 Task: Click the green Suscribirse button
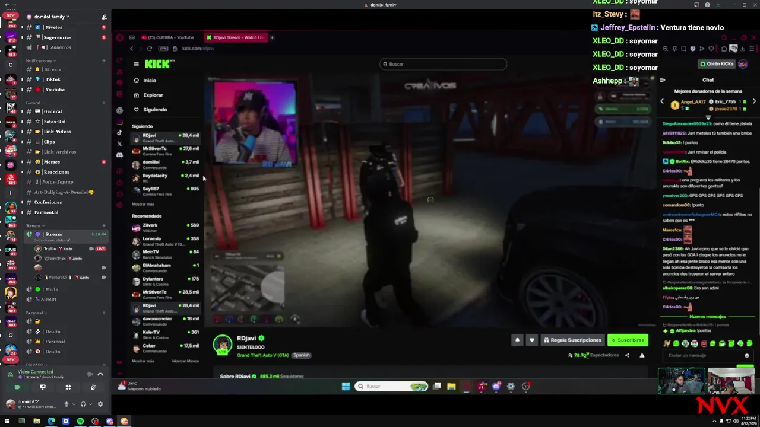point(627,340)
